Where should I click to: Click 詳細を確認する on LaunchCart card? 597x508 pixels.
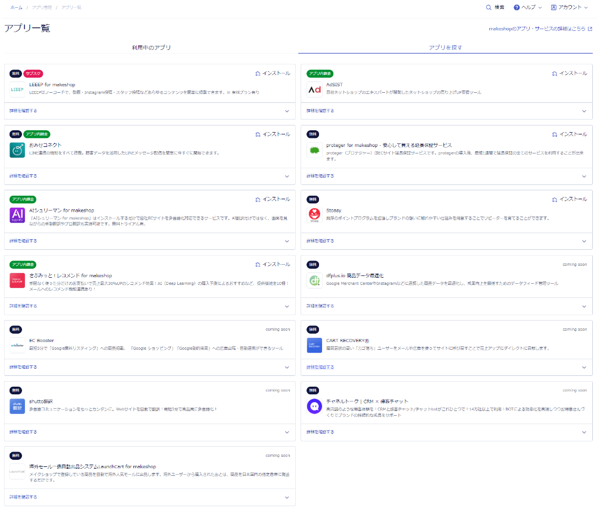(23, 497)
